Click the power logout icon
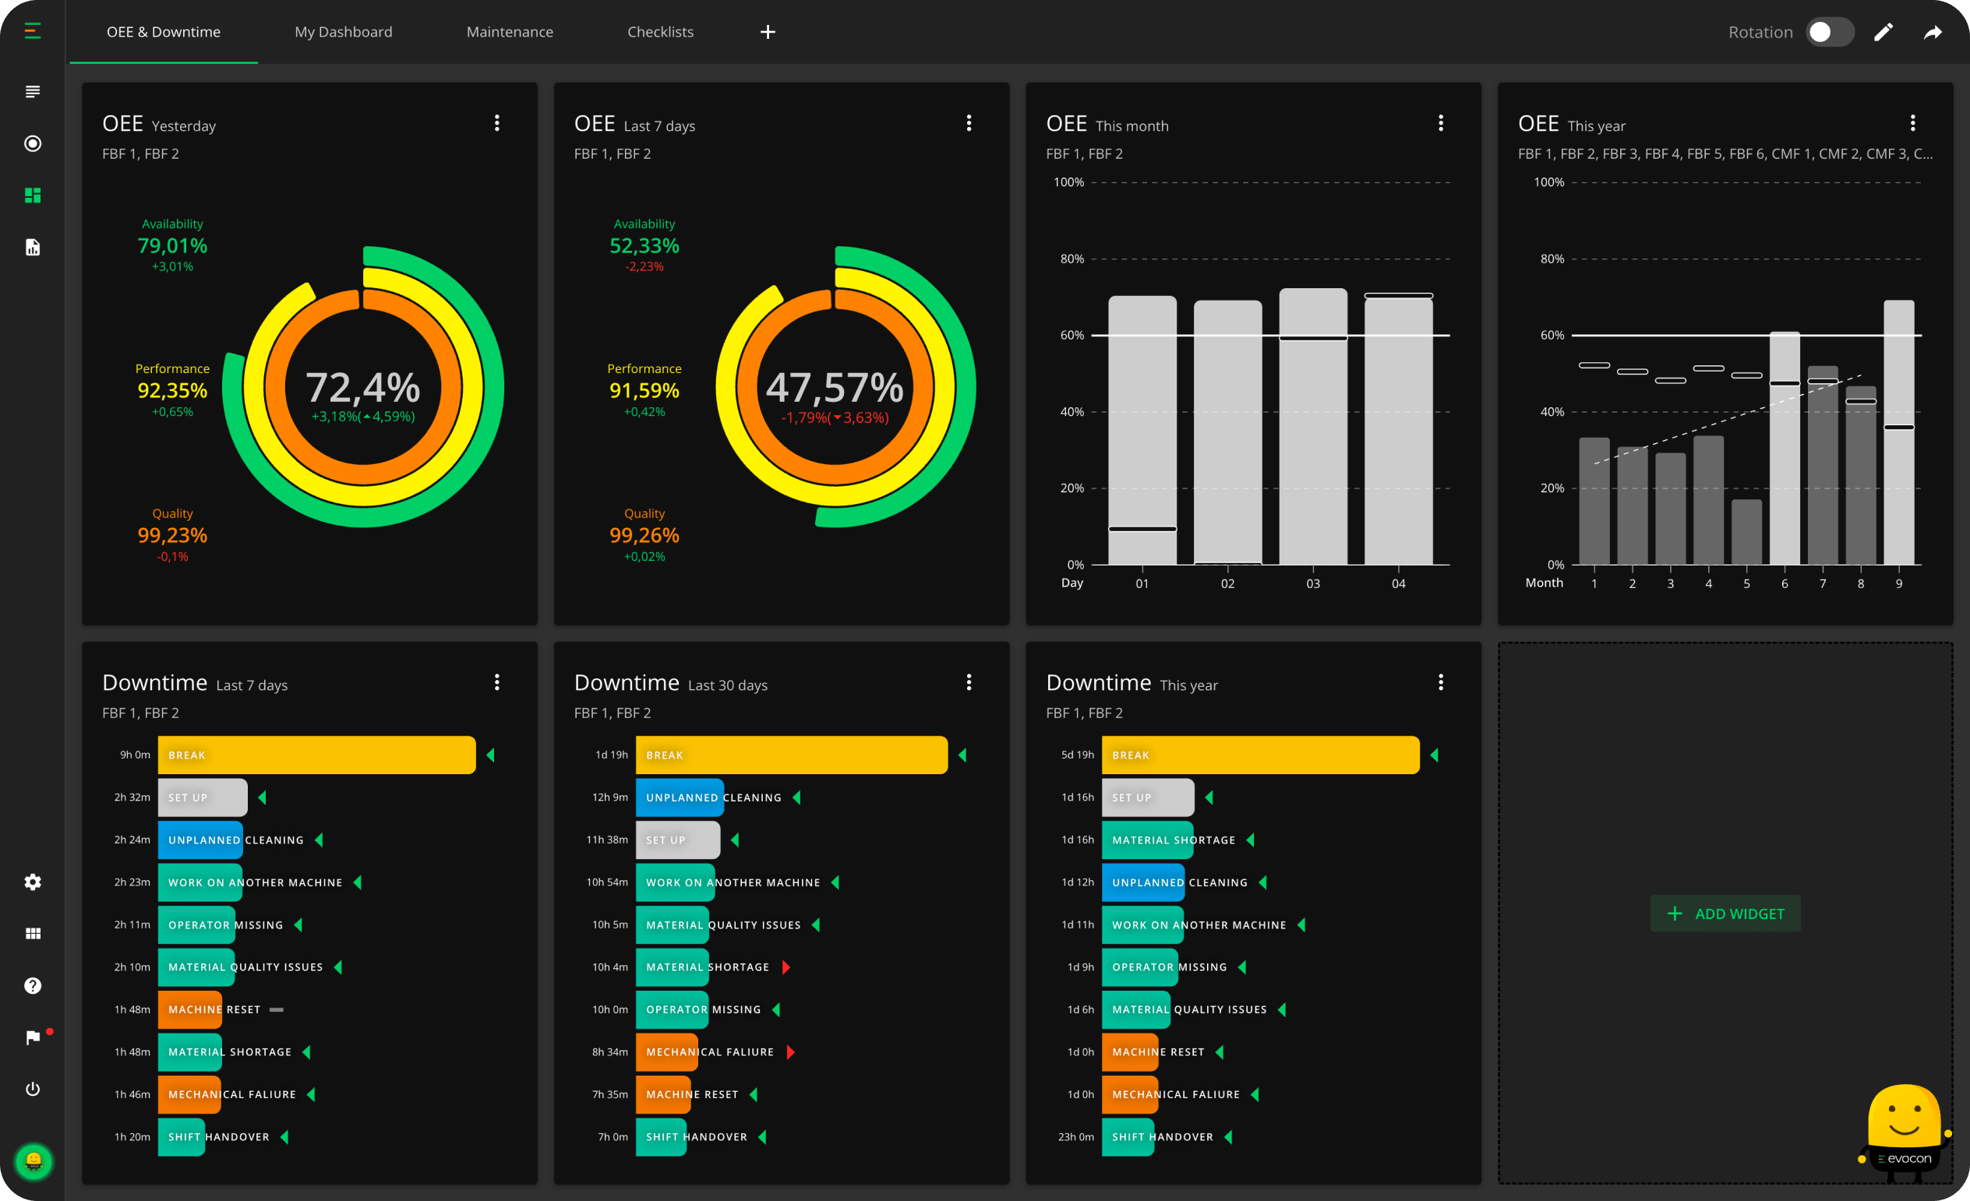 [x=33, y=1089]
